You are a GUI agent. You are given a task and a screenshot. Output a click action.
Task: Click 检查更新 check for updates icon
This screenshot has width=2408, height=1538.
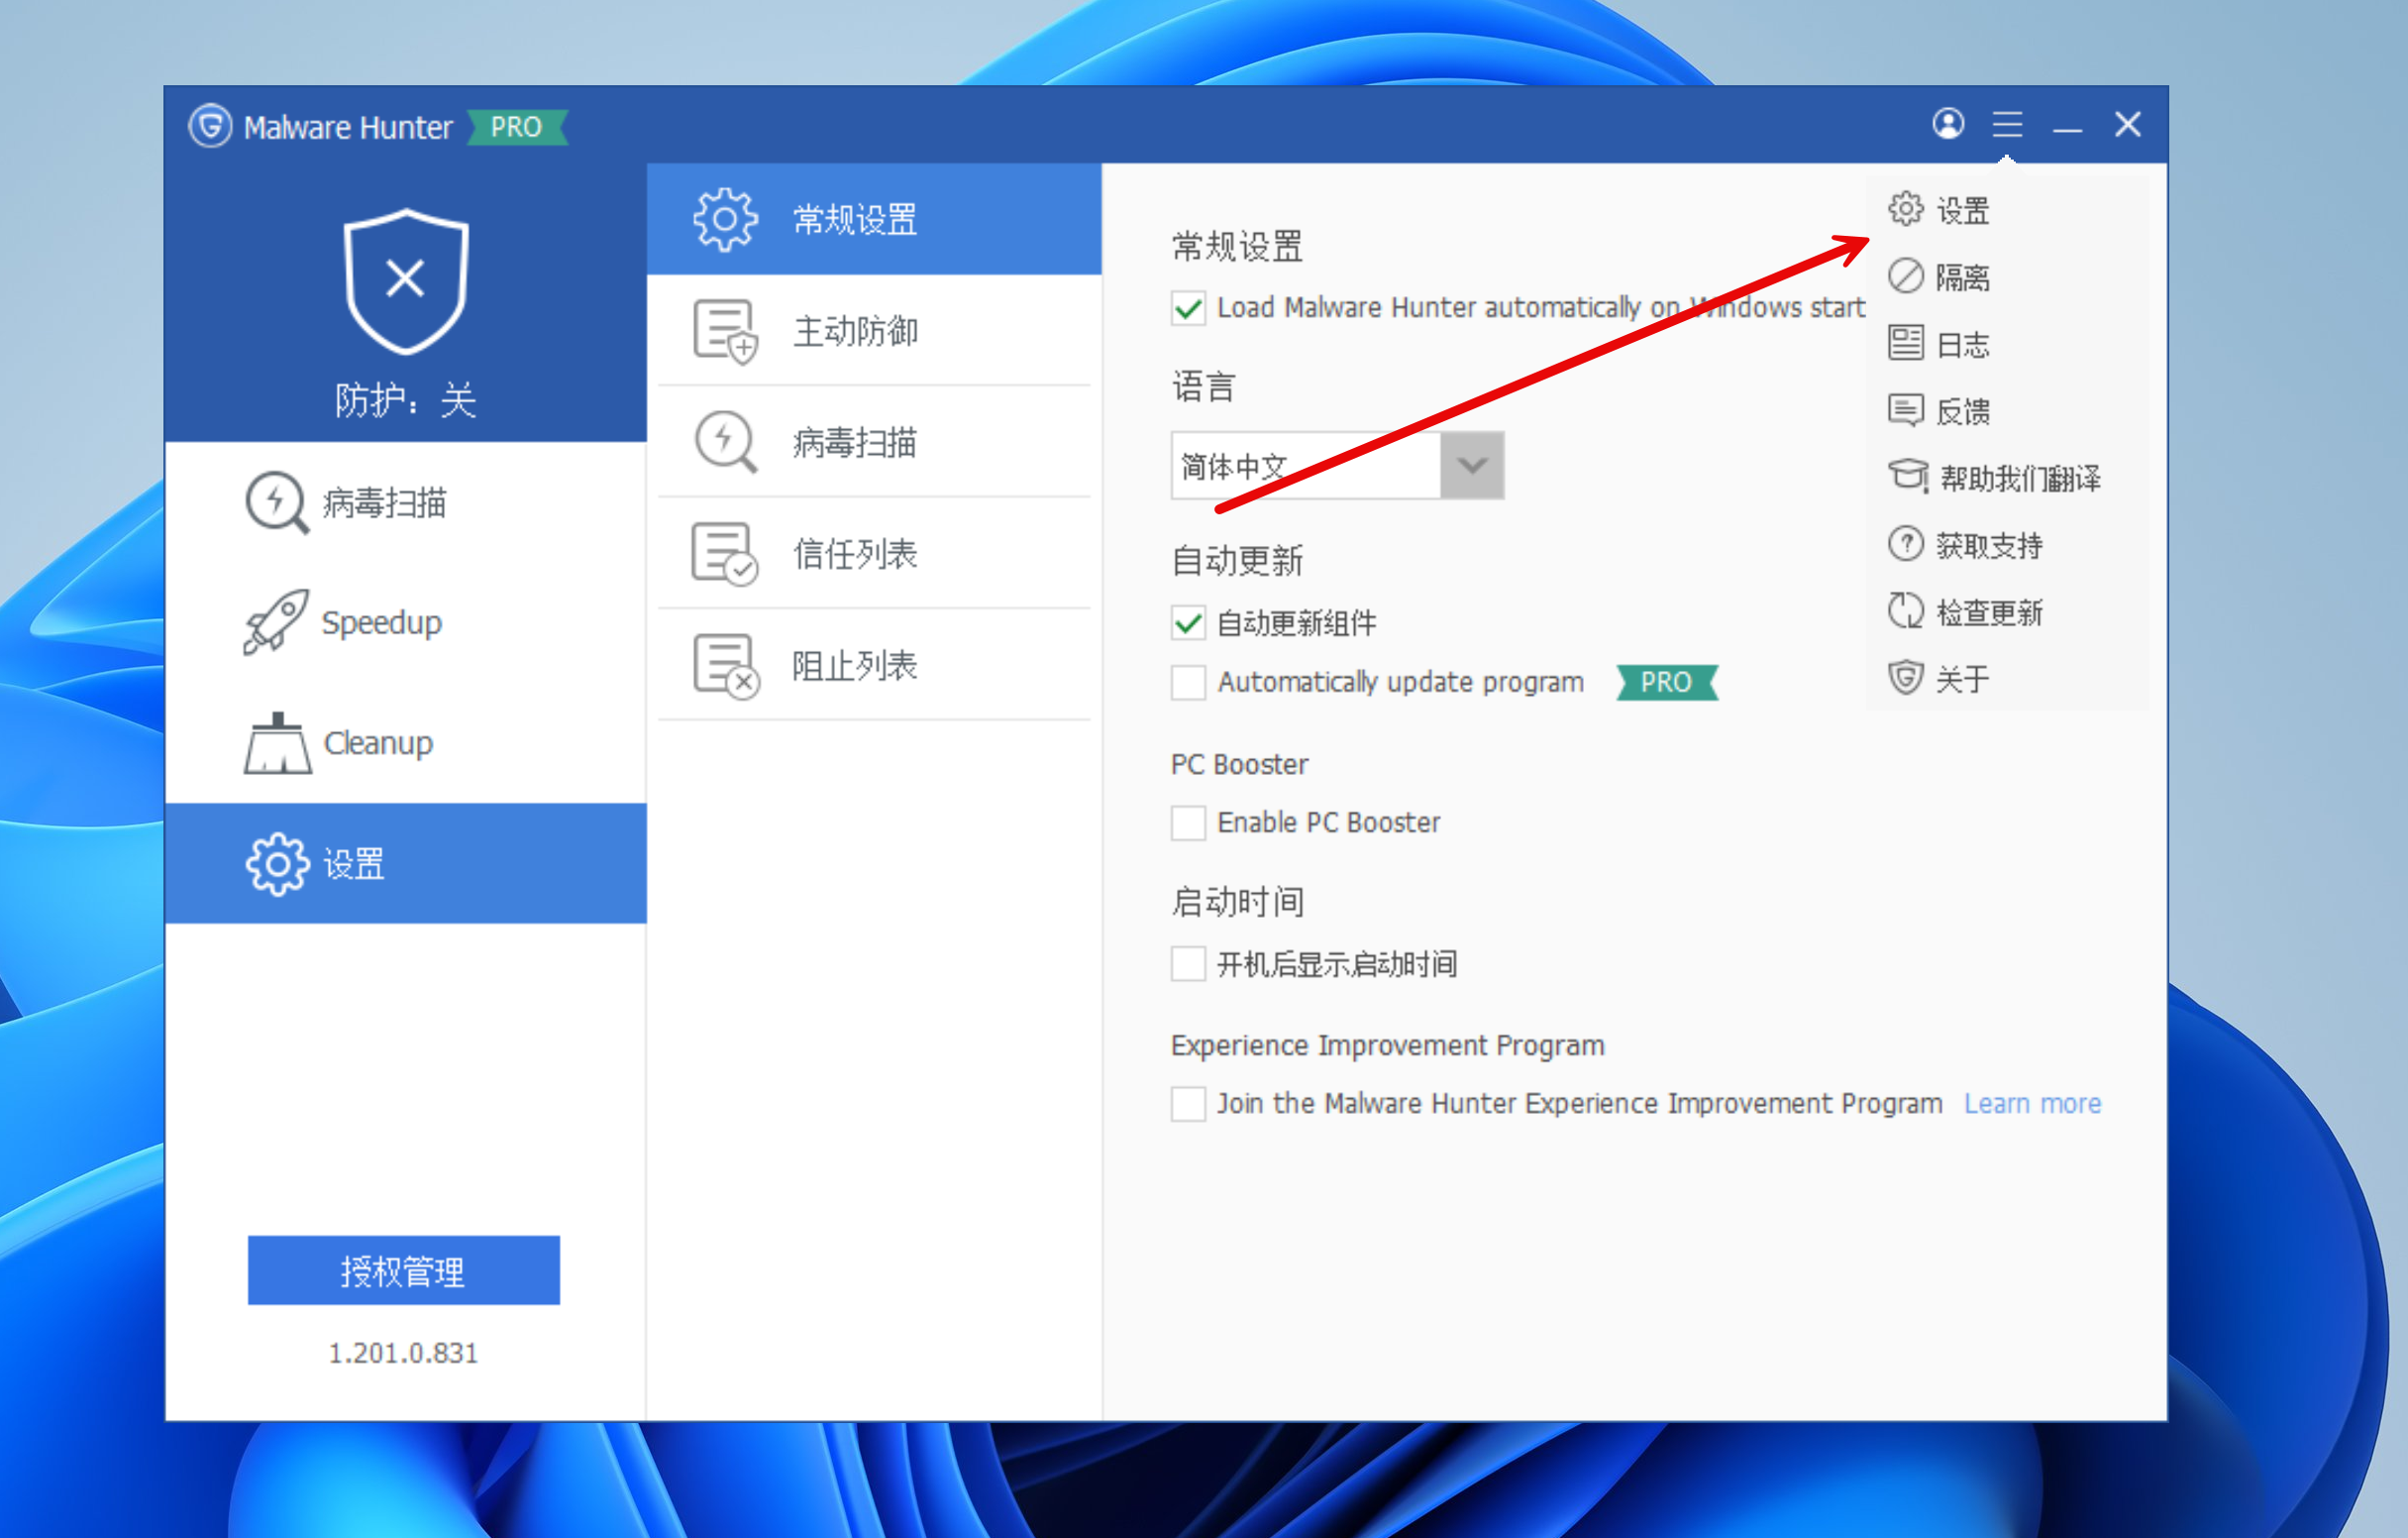point(1905,611)
